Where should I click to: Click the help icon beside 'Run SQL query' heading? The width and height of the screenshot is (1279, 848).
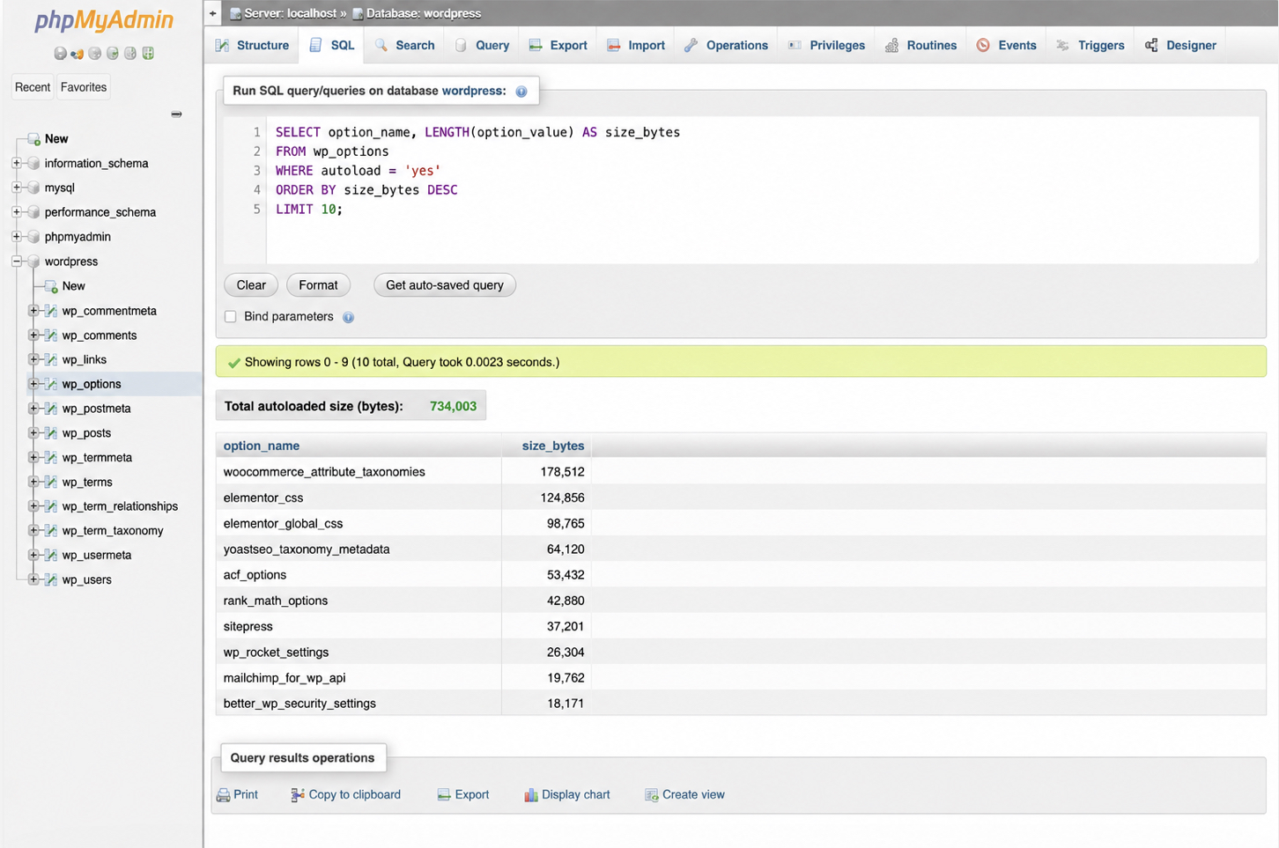521,92
